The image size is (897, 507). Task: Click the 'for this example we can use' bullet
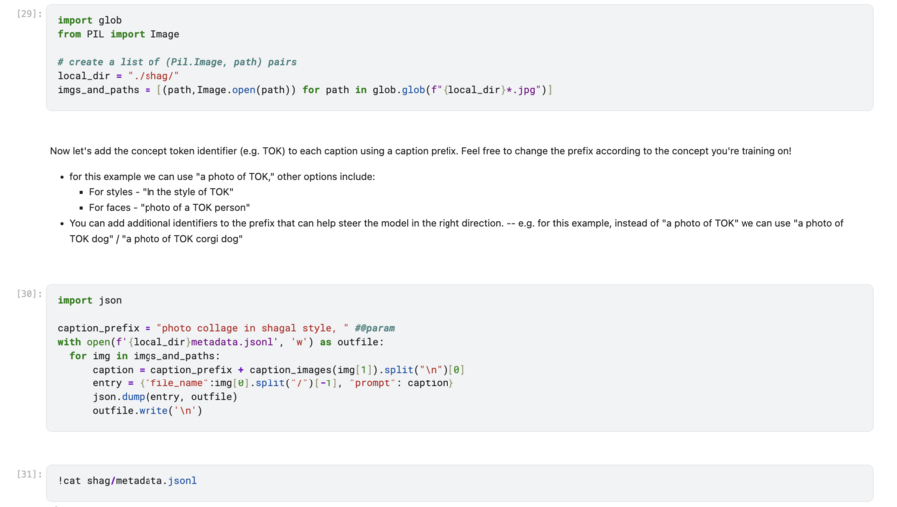point(221,176)
